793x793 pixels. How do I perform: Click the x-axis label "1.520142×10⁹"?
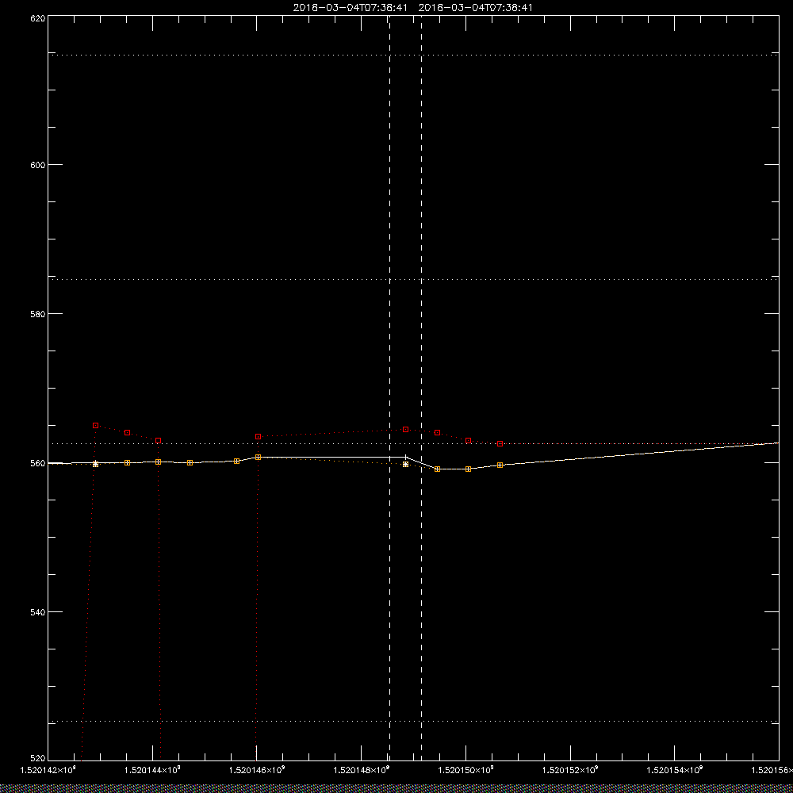[x=48, y=770]
